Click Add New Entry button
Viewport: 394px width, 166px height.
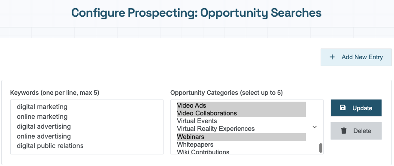(x=356, y=57)
